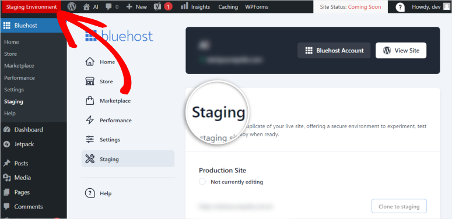This screenshot has height=219, width=452.
Task: Click the Marketplace bag icon
Action: coord(90,101)
